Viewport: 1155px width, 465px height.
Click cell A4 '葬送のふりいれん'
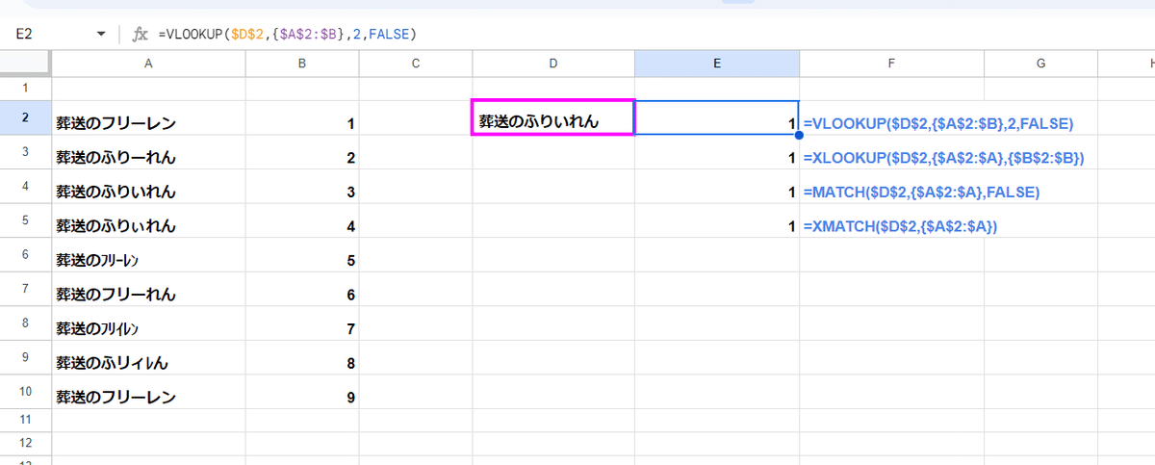click(148, 187)
